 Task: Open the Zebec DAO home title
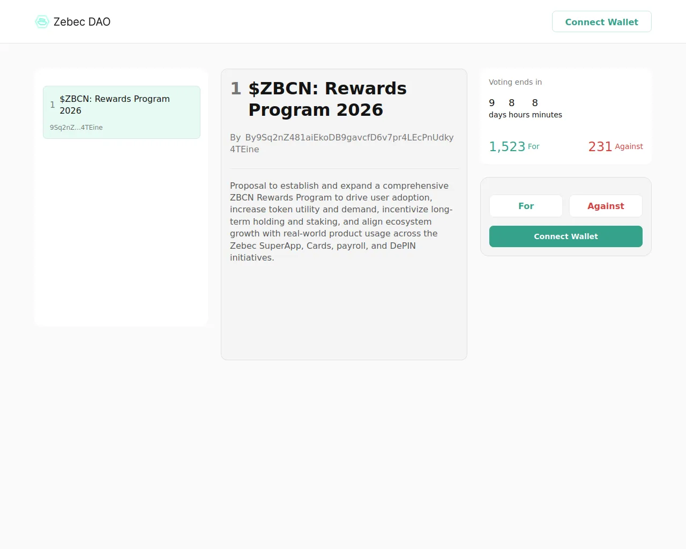click(82, 21)
